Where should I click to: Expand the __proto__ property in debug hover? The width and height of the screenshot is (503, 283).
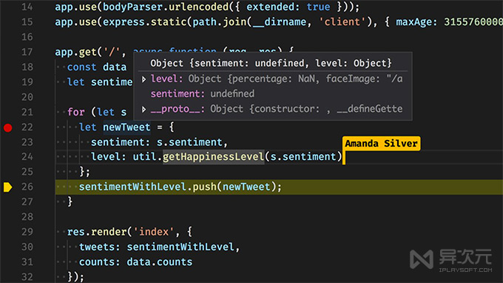click(x=144, y=110)
